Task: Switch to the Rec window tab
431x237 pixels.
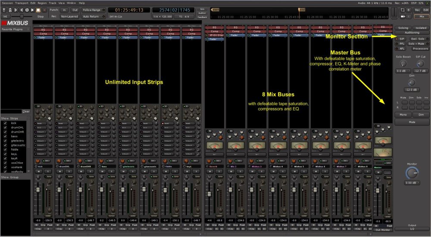Action: tap(417, 10)
